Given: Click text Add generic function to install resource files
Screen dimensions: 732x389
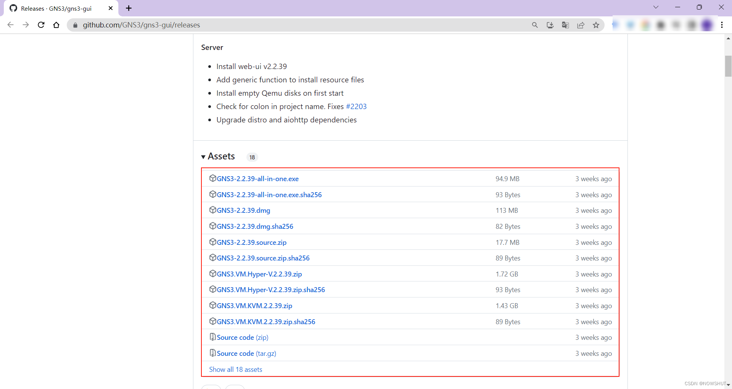Looking at the screenshot, I should [x=290, y=80].
